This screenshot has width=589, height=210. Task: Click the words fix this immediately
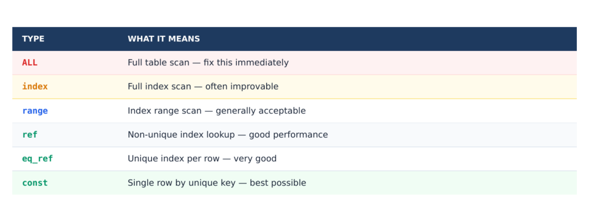point(246,63)
